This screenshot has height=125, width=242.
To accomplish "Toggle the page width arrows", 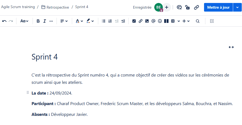I will point(231,47).
